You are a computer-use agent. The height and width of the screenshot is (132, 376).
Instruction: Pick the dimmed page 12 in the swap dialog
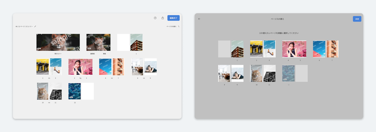click(x=288, y=74)
